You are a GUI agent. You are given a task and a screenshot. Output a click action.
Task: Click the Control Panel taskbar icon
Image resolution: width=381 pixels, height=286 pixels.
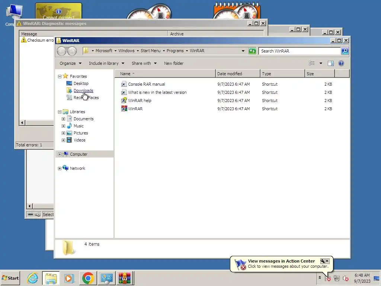tap(106, 278)
